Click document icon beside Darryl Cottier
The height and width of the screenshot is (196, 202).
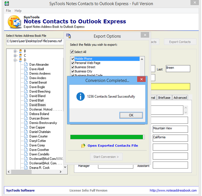coord(26,141)
